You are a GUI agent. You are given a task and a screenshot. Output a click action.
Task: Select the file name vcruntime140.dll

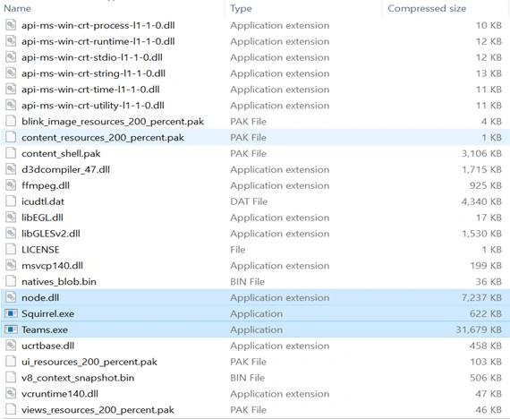[x=60, y=394]
